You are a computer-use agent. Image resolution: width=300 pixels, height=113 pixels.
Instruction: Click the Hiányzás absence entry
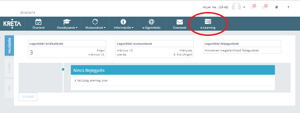[186, 51]
